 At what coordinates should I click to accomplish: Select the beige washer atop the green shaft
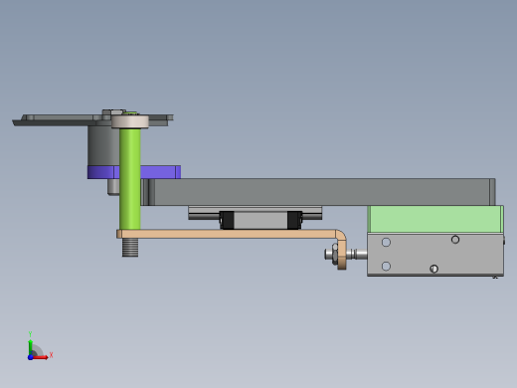click(x=130, y=121)
